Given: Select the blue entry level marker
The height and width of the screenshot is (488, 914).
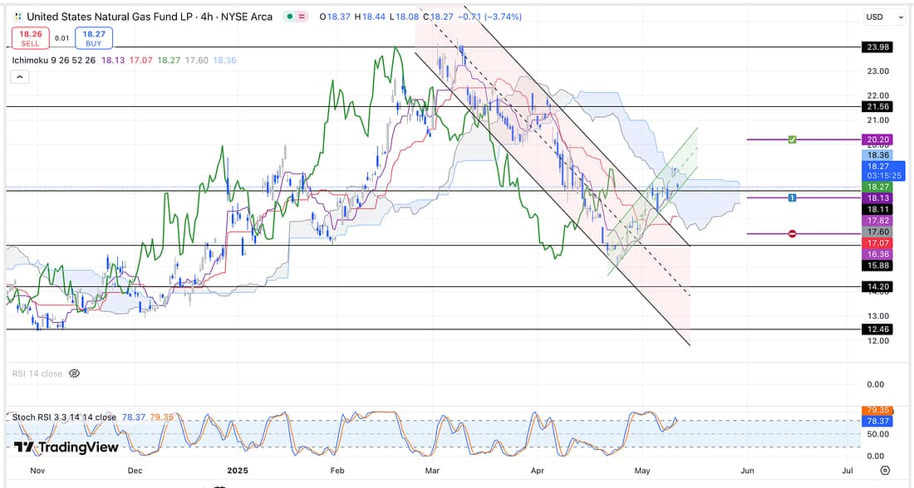Looking at the screenshot, I should click(793, 198).
